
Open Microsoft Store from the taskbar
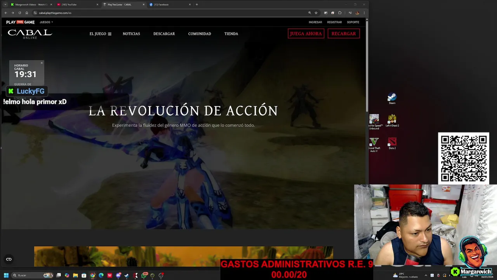84,275
